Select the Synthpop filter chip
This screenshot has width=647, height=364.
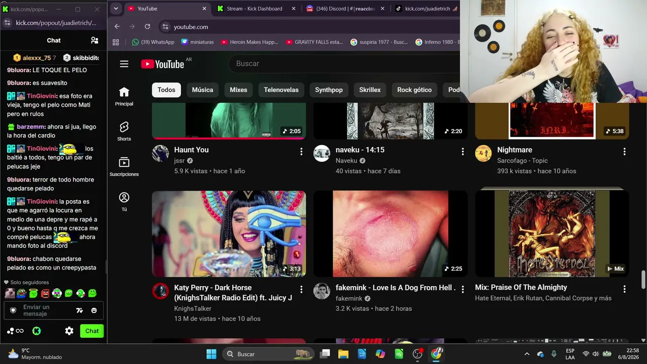coord(329,90)
